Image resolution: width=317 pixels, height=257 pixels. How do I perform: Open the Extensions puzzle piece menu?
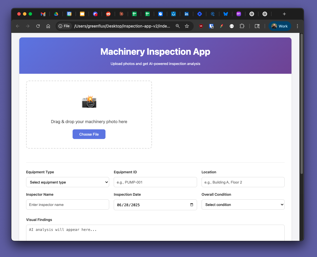242,26
